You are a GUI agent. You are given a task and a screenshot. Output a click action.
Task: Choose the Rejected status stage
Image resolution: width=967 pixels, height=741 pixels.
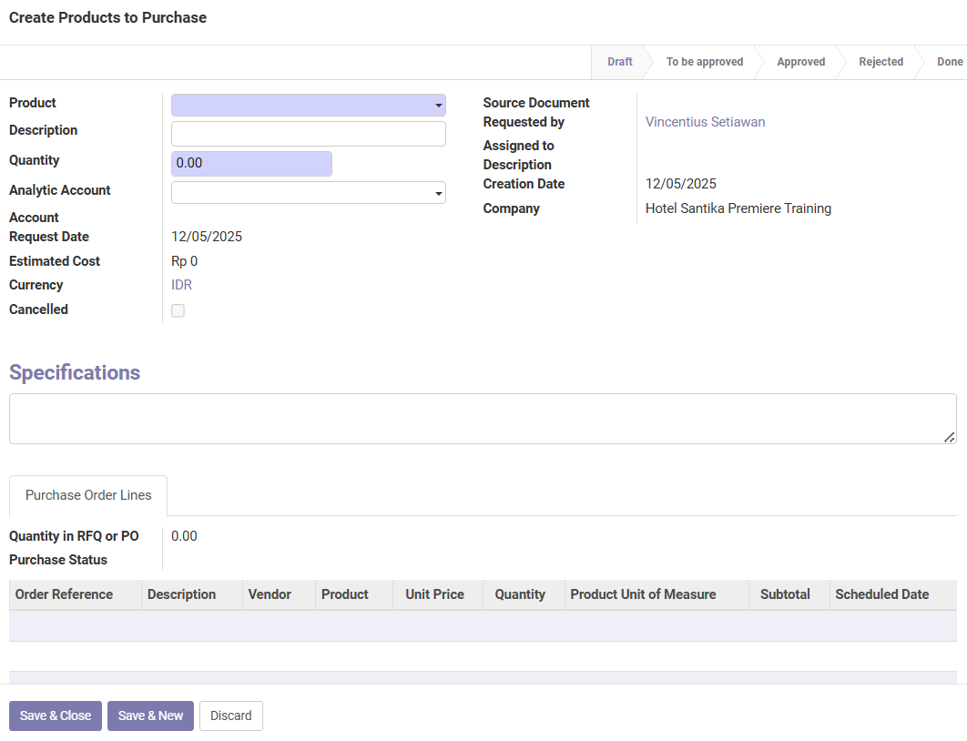point(880,62)
